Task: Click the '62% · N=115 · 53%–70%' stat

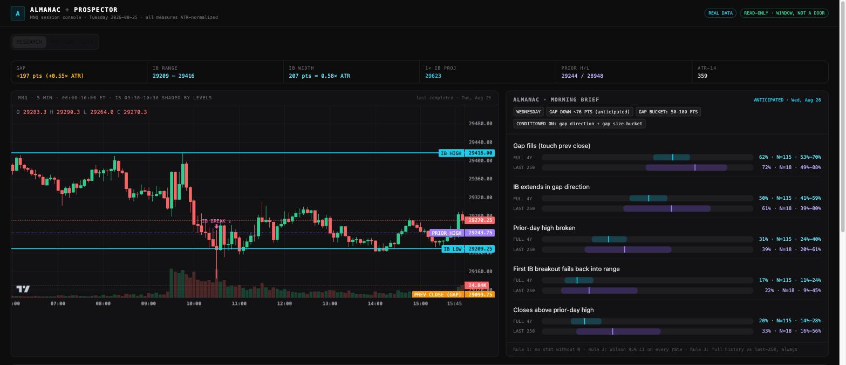Action: point(790,157)
